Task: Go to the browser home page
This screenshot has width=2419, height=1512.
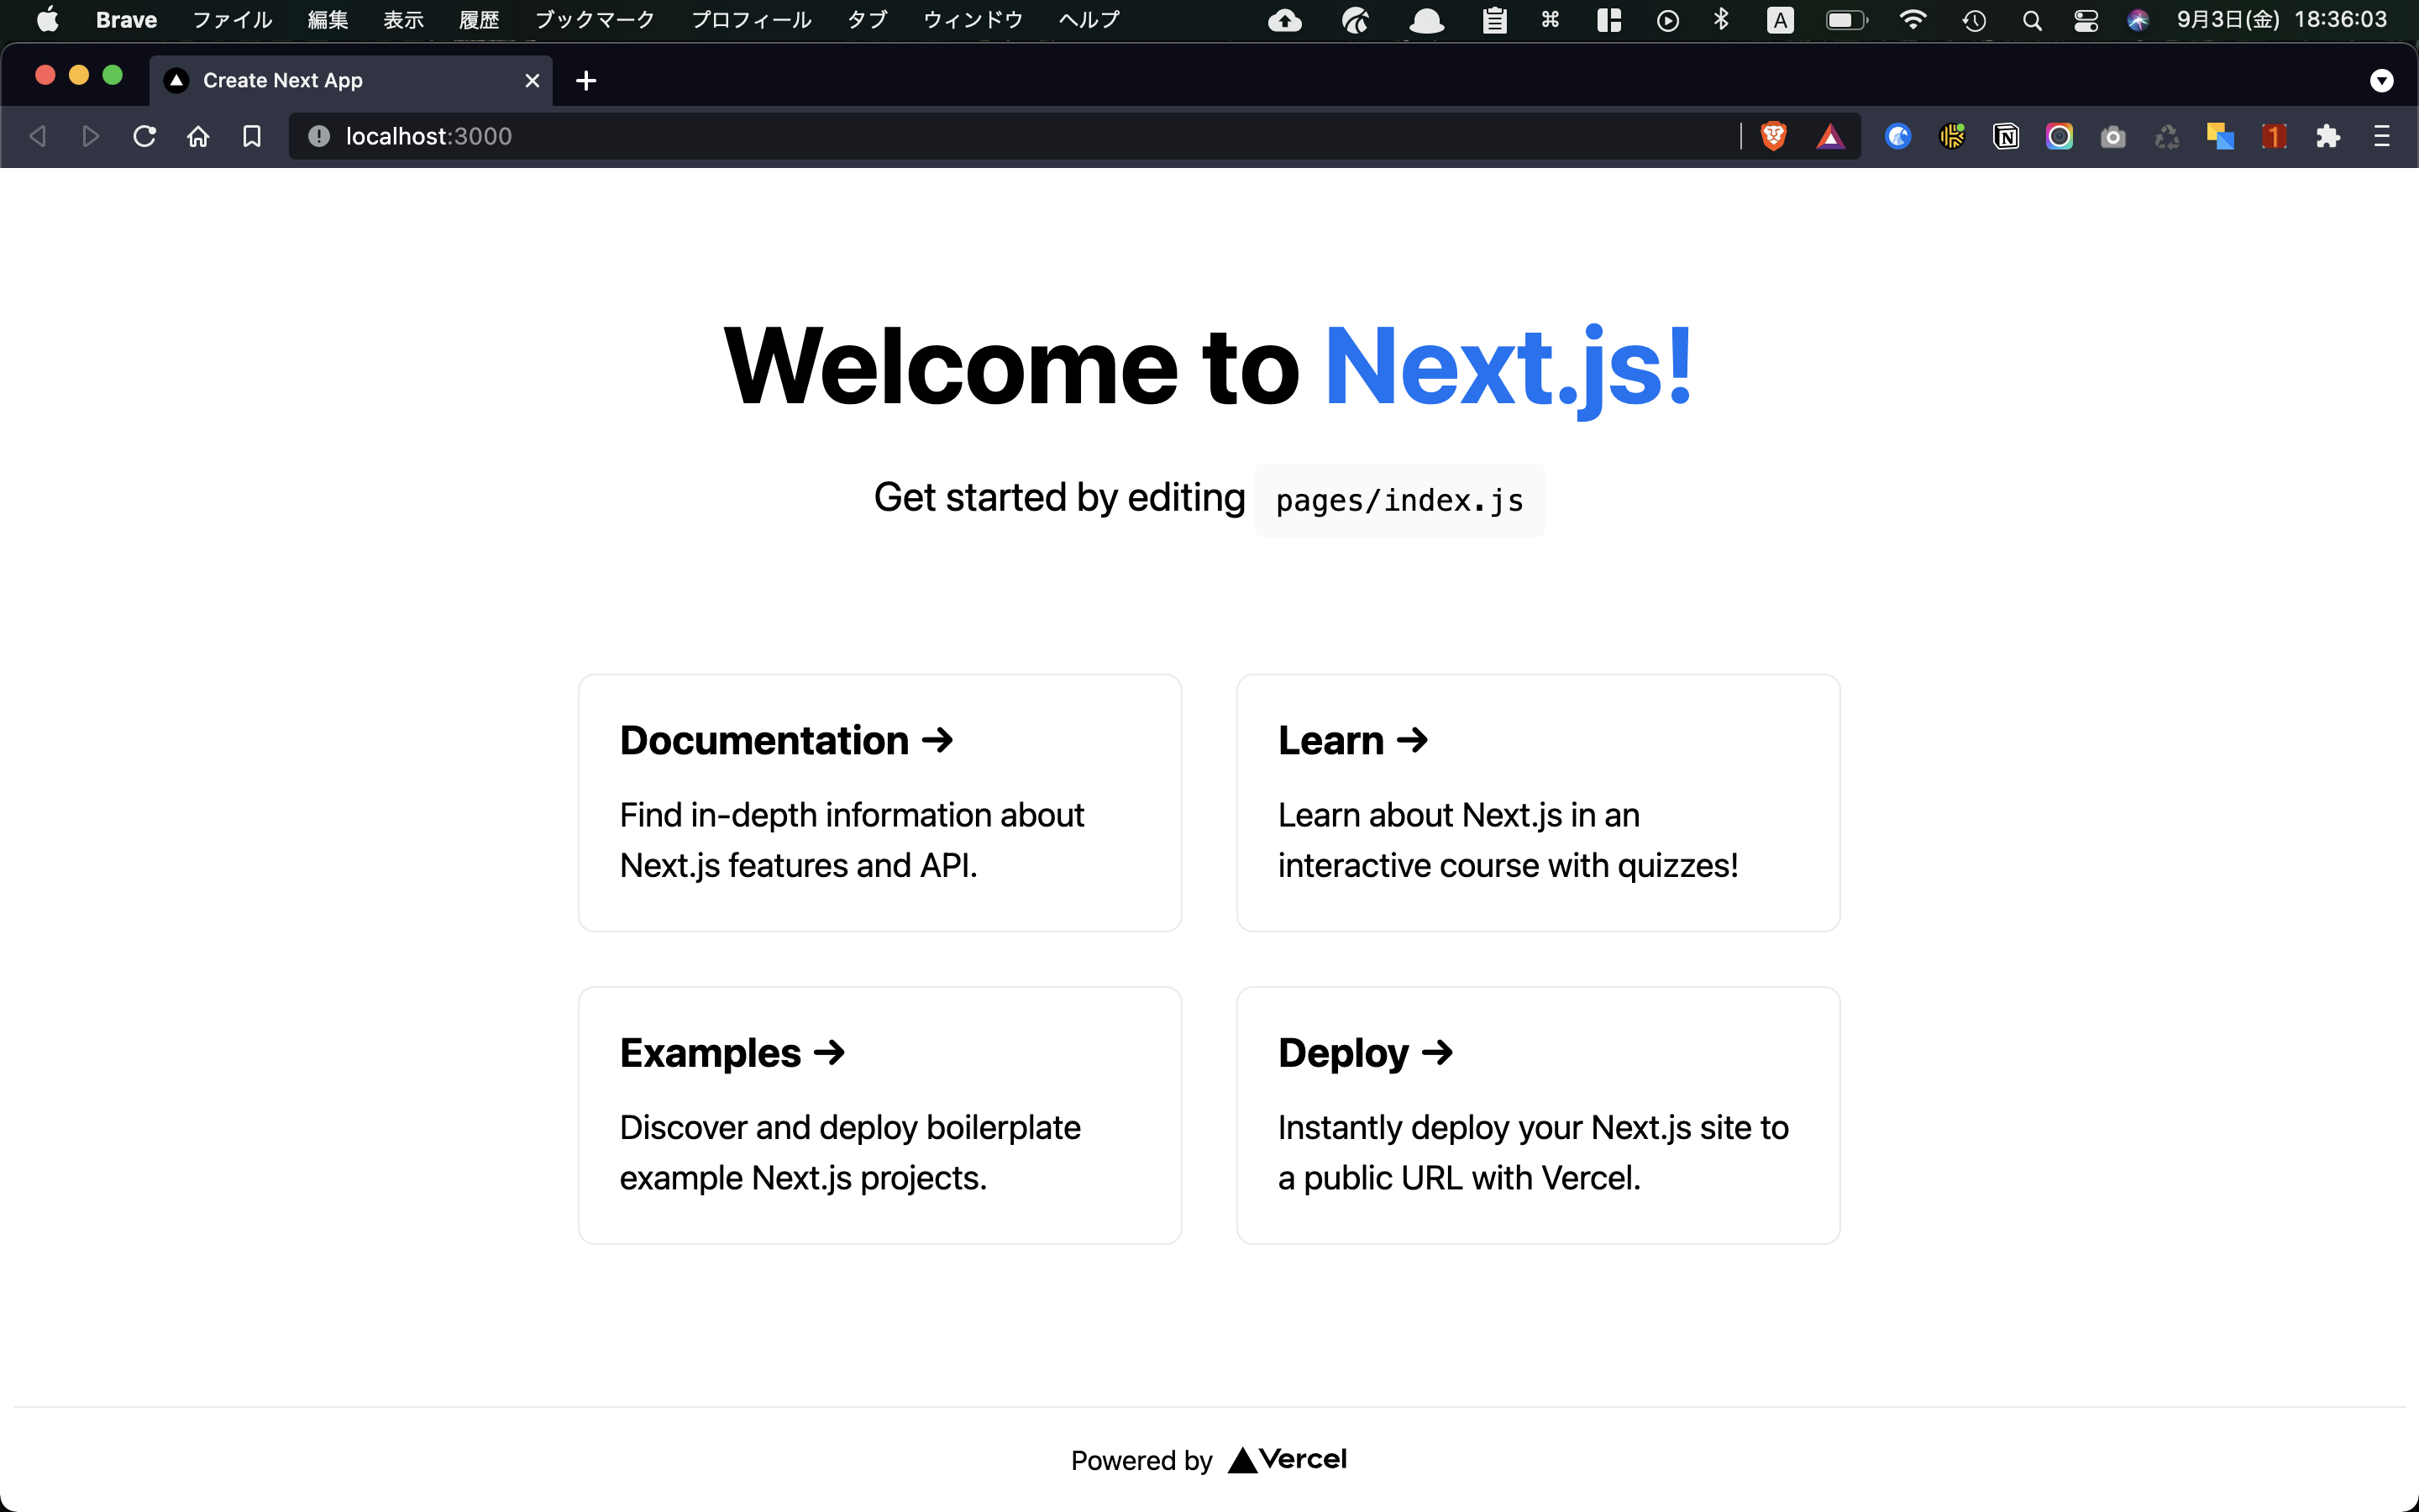Action: click(x=198, y=136)
